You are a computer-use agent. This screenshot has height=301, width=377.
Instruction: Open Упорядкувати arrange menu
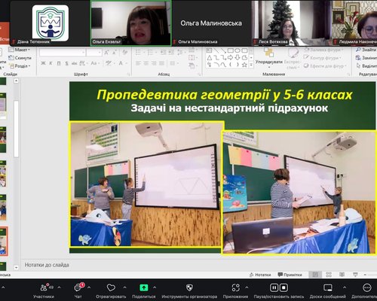click(x=269, y=57)
